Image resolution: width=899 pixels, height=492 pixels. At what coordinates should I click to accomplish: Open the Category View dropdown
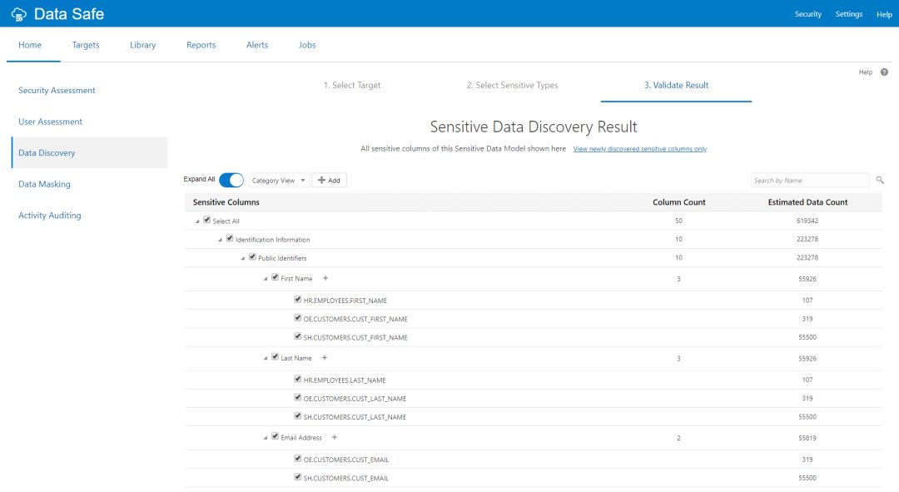pyautogui.click(x=279, y=181)
